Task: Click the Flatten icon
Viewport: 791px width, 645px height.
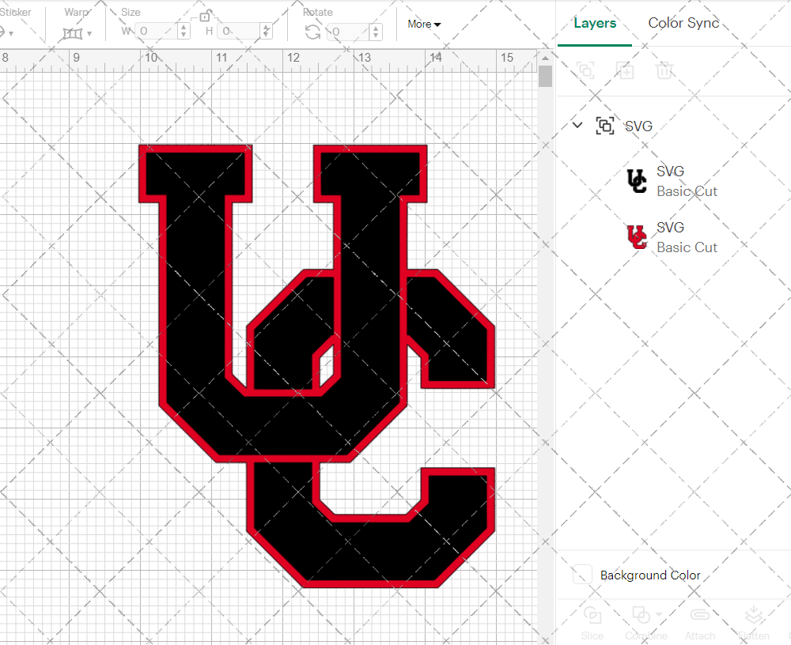Action: [x=752, y=615]
